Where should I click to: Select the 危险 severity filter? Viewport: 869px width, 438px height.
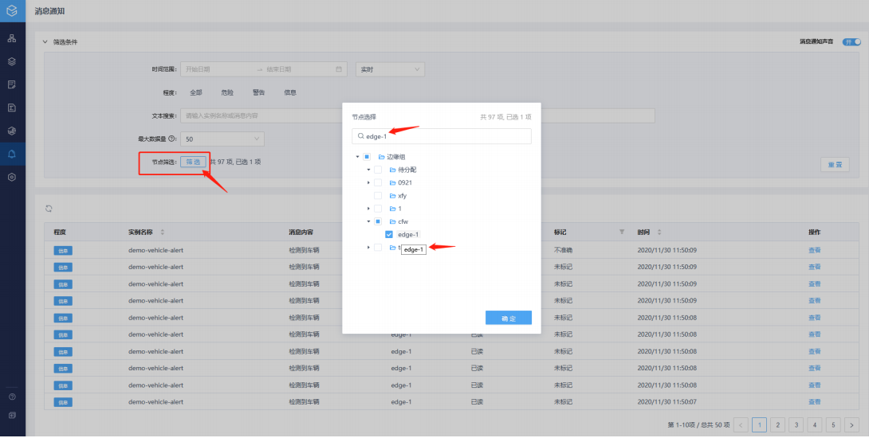[227, 93]
